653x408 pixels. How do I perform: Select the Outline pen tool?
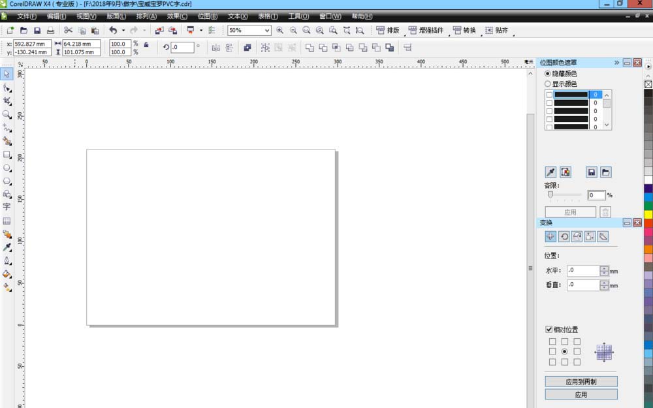[x=7, y=260]
